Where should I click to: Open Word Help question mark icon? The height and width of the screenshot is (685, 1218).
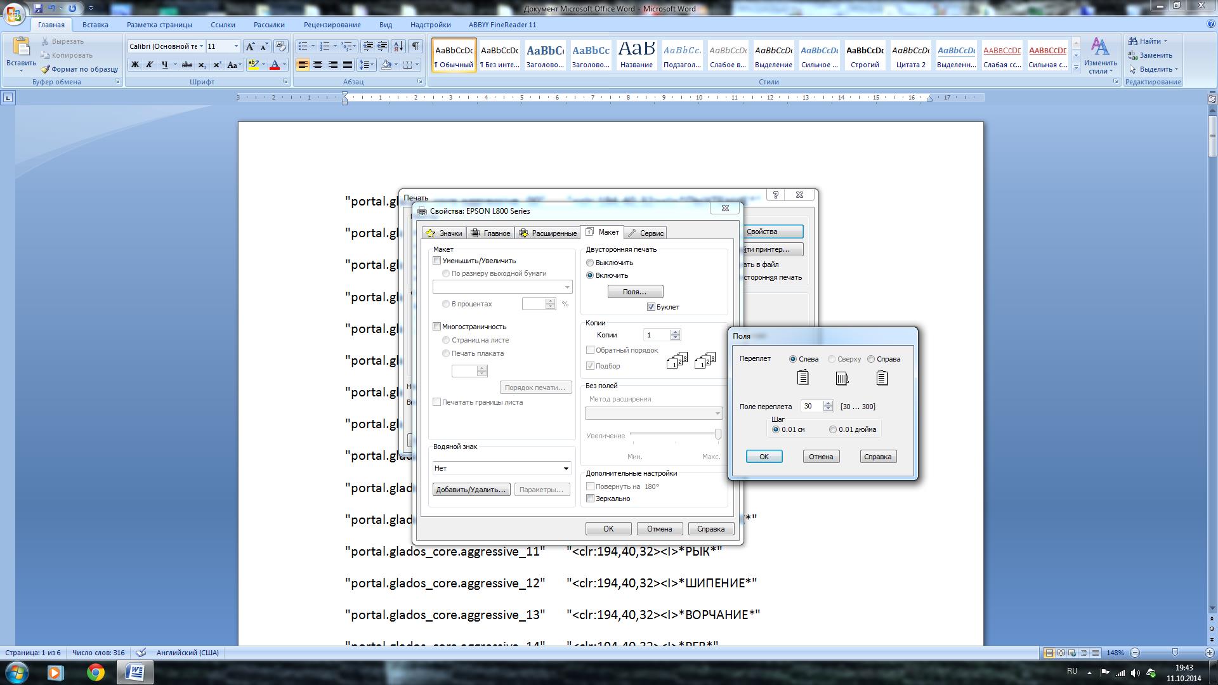pyautogui.click(x=1211, y=24)
